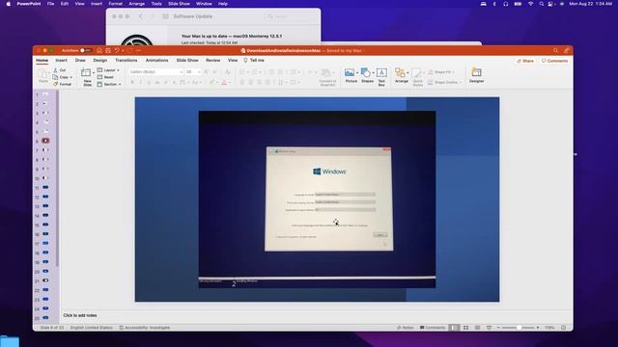Click the fit slide to window icon

coord(564,328)
